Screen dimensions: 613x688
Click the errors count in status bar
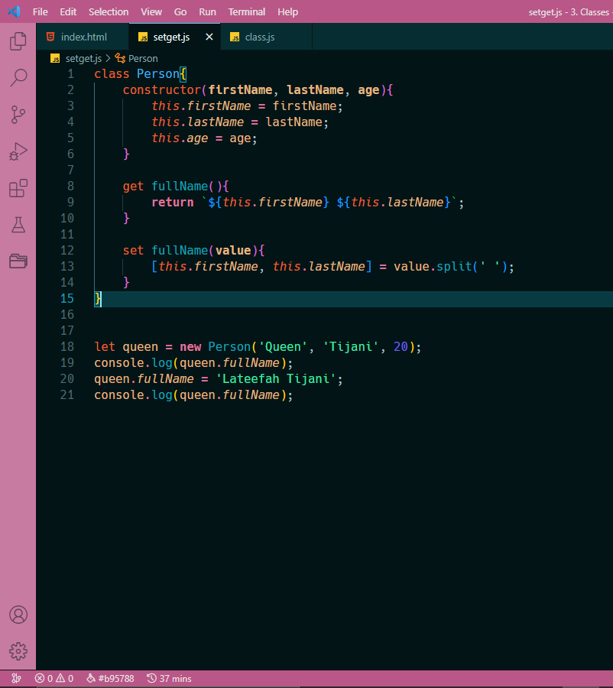[x=44, y=678]
